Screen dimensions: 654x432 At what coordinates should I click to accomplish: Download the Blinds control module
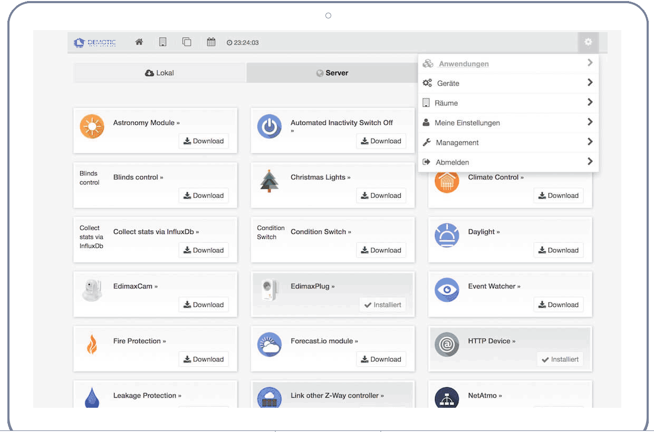(x=204, y=195)
